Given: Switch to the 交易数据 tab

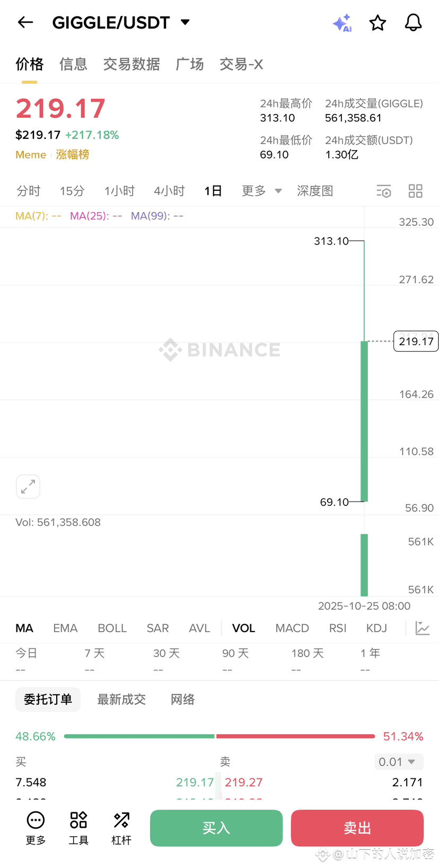Looking at the screenshot, I should click(x=131, y=64).
